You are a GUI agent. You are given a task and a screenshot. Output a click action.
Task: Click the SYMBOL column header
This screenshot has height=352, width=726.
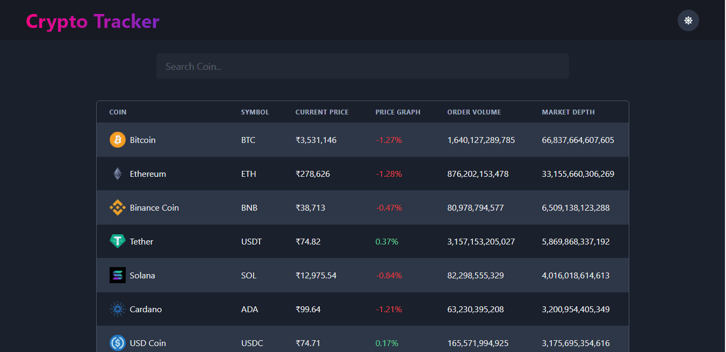[255, 112]
